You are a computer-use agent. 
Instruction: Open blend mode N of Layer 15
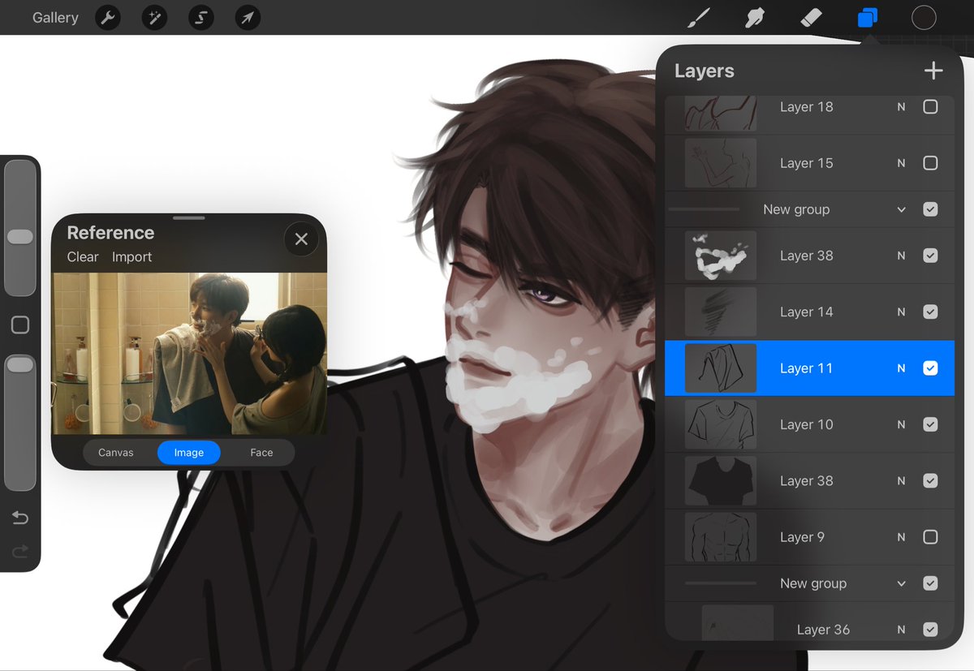coord(901,163)
